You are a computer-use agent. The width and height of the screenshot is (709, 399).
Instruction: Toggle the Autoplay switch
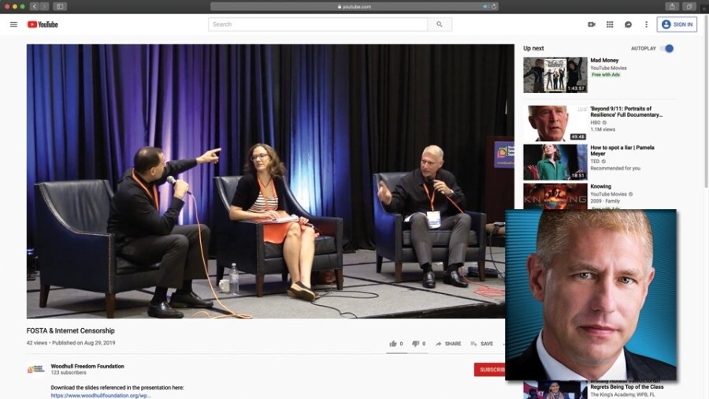tap(667, 48)
